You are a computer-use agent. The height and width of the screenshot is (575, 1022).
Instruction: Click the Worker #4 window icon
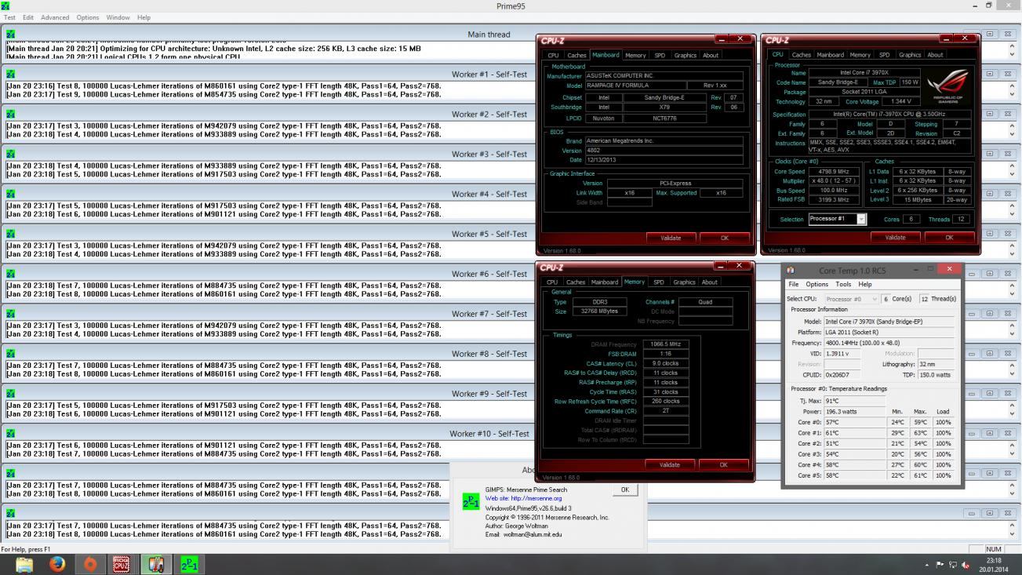tap(11, 194)
